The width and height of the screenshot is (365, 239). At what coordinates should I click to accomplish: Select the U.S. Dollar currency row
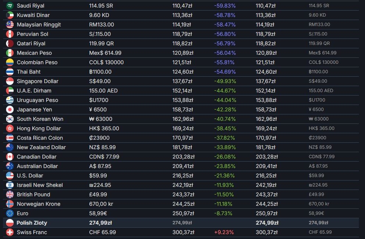pyautogui.click(x=181, y=176)
